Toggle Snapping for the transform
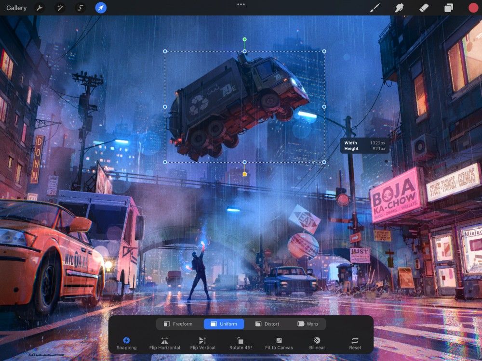This screenshot has height=361, width=482. 126,344
